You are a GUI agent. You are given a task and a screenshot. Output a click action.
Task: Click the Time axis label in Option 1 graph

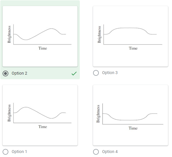pyautogui.click(x=43, y=127)
